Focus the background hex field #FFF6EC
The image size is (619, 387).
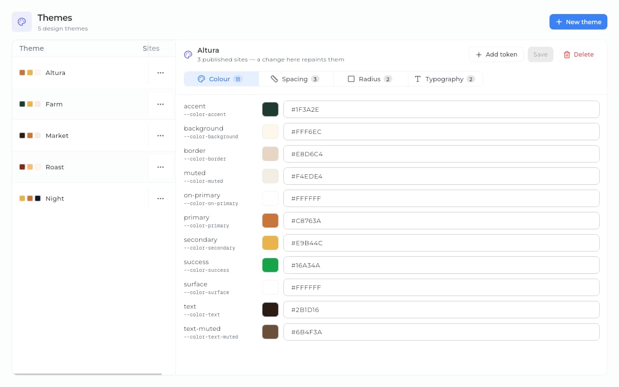coord(442,132)
